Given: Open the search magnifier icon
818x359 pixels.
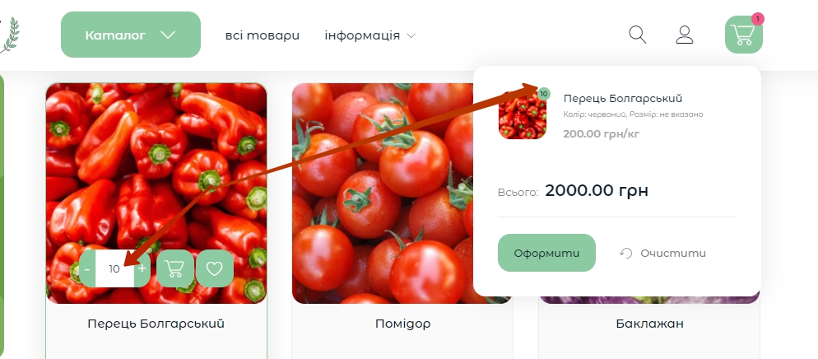Looking at the screenshot, I should 638,35.
